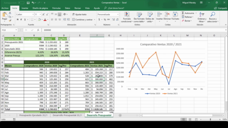Toggle Autoguardado switch
228x128 pixels.
click(x=21, y=3)
